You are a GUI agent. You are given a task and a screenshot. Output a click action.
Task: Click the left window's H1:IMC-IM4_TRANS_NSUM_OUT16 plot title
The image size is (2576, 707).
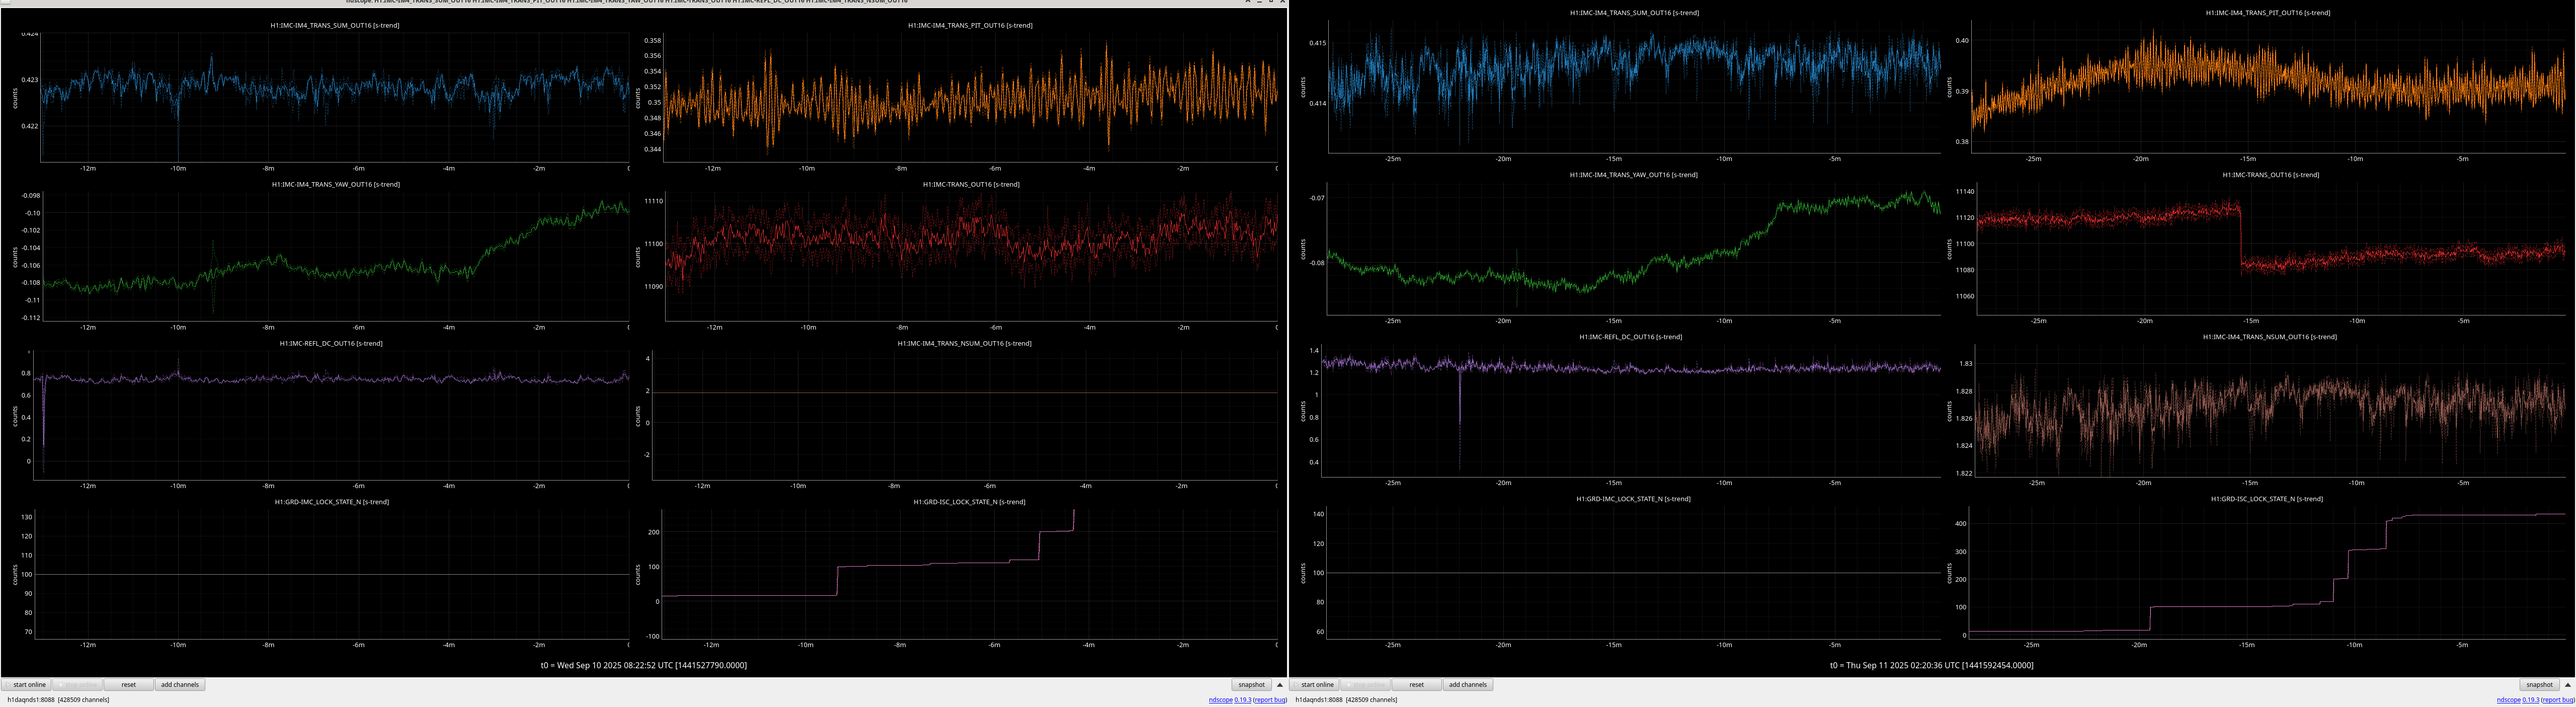point(964,343)
